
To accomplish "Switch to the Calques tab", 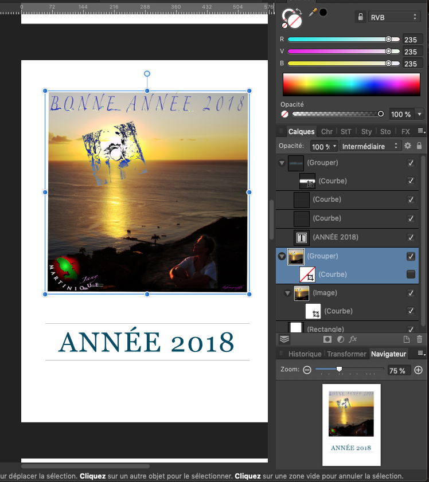I will pos(301,132).
